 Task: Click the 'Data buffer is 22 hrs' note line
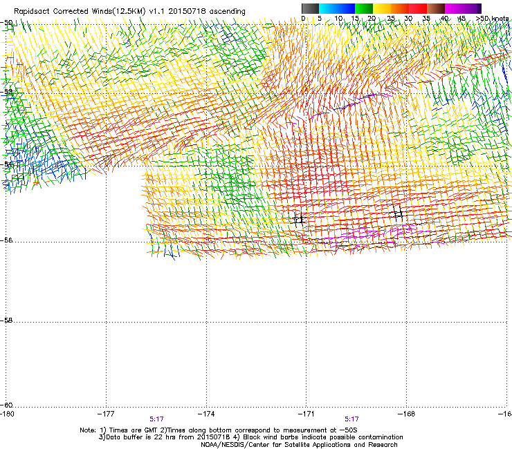[251, 437]
